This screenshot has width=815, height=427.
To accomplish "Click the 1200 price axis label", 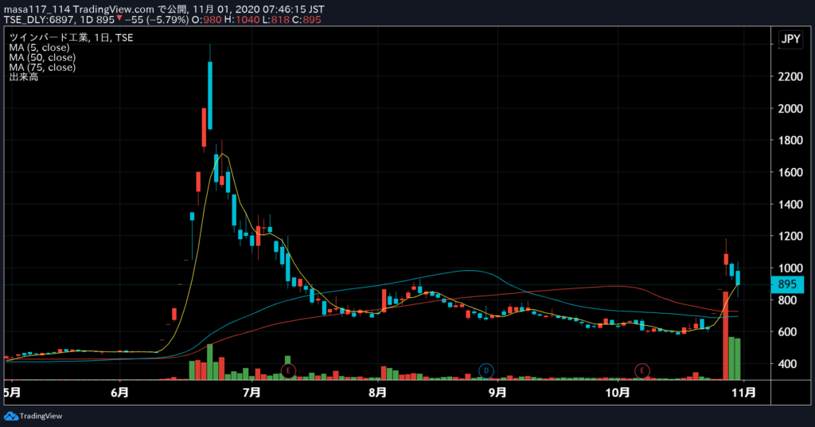I will pyautogui.click(x=790, y=236).
